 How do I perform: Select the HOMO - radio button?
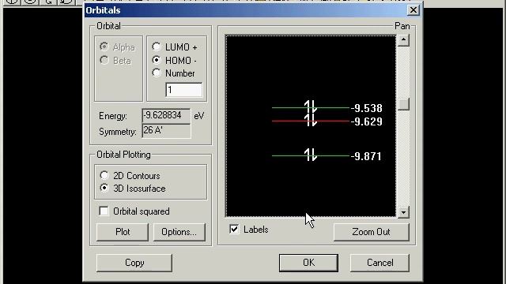(157, 60)
